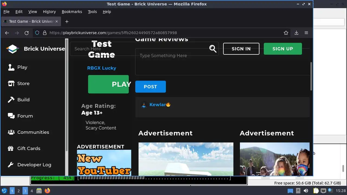Switch to workspace 4
The width and height of the screenshot is (347, 195).
[x=31, y=191]
